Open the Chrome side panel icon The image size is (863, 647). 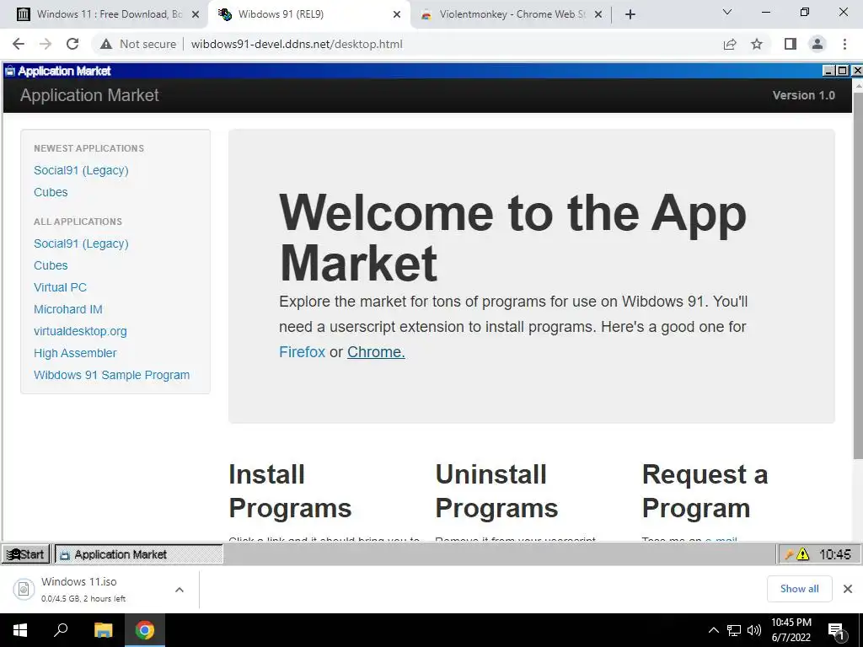pyautogui.click(x=791, y=44)
